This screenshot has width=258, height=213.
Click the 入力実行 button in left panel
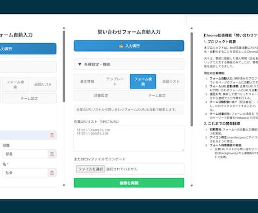[x=28, y=49]
